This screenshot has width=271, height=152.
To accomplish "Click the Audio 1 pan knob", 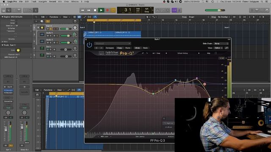I will coord(75,35).
